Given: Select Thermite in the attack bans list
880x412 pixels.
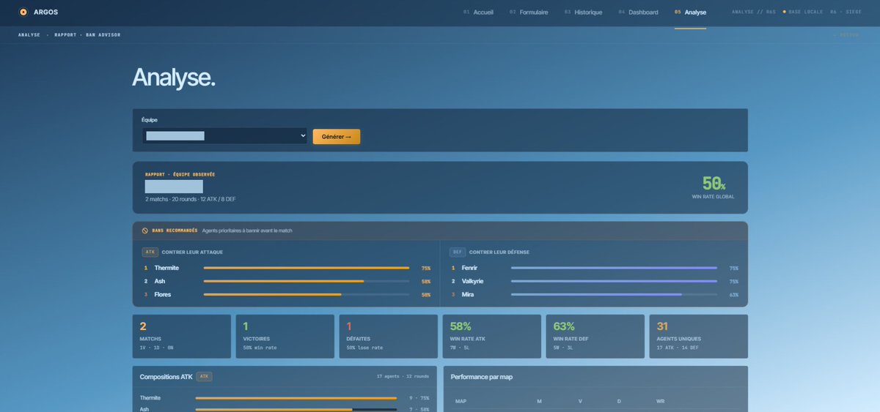Looking at the screenshot, I should 166,268.
